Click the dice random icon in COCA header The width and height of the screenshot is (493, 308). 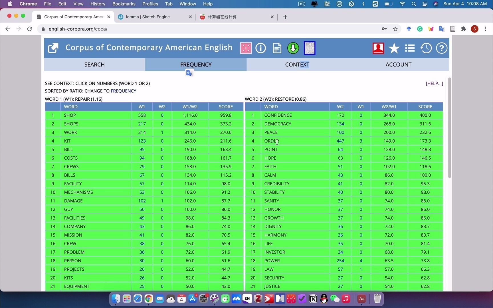coord(246,48)
